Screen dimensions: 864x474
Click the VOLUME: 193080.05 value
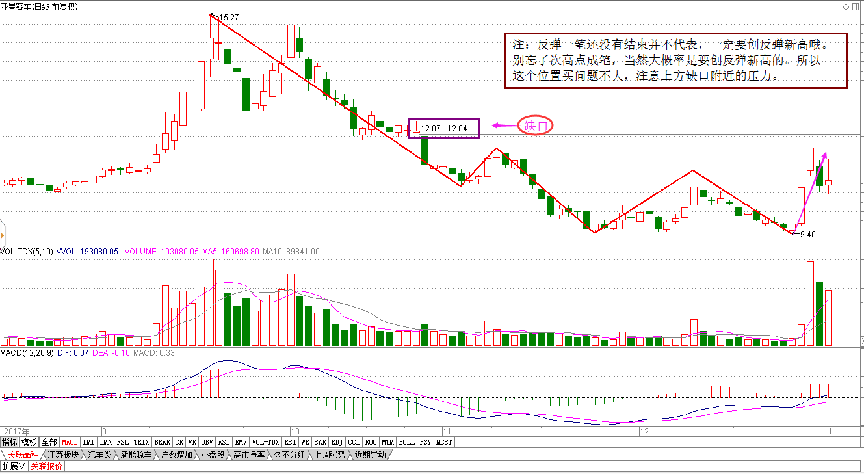click(161, 251)
